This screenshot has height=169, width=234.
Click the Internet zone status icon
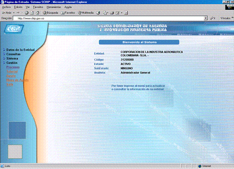click(x=200, y=166)
